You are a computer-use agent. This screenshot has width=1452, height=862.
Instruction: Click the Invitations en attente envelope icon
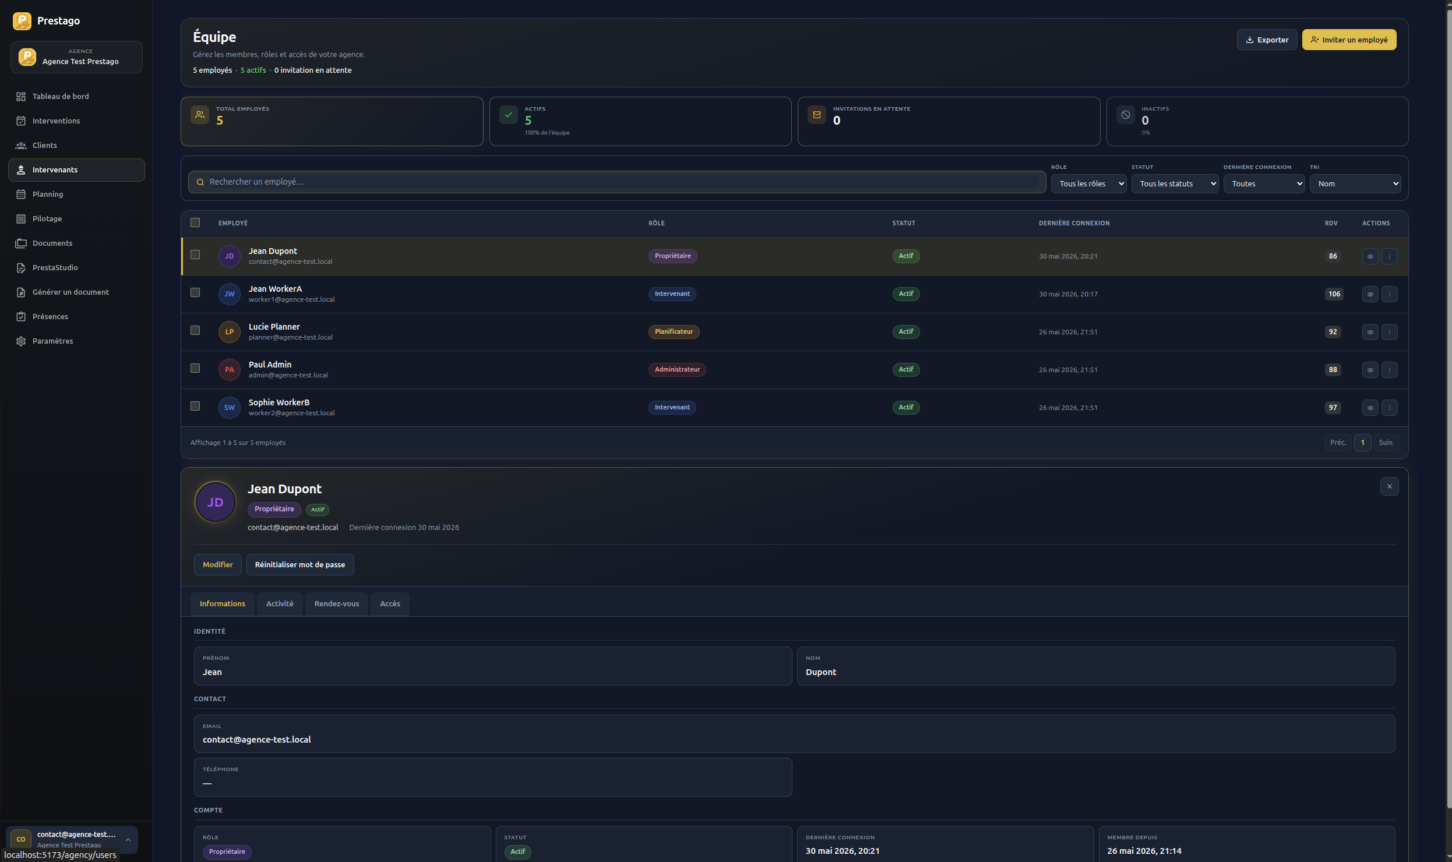(817, 115)
